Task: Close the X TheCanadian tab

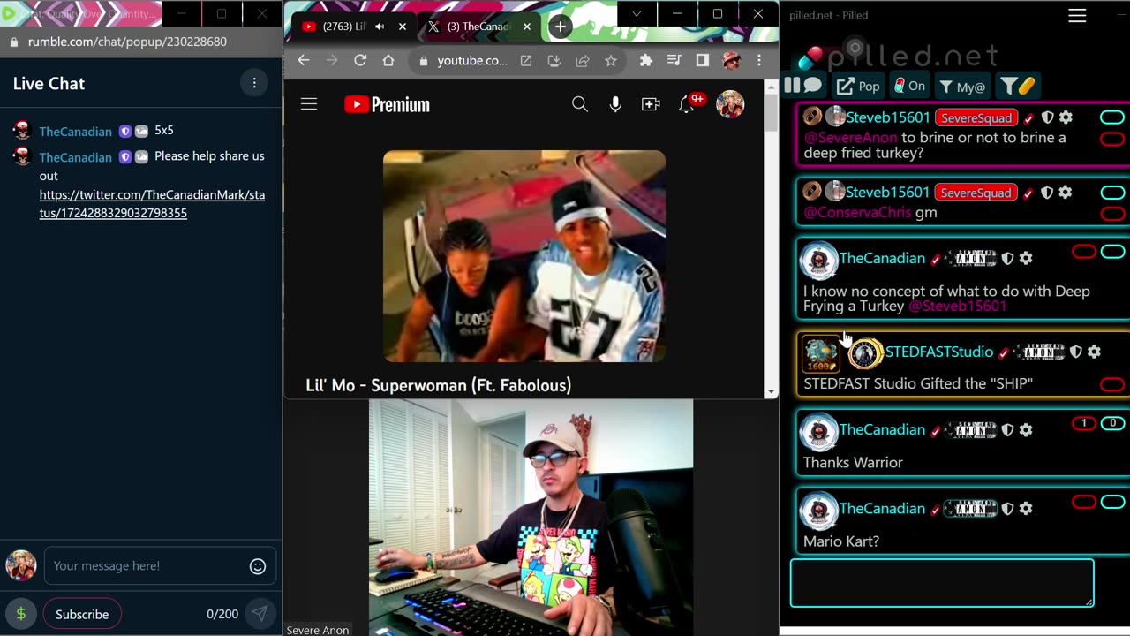Action: [526, 26]
